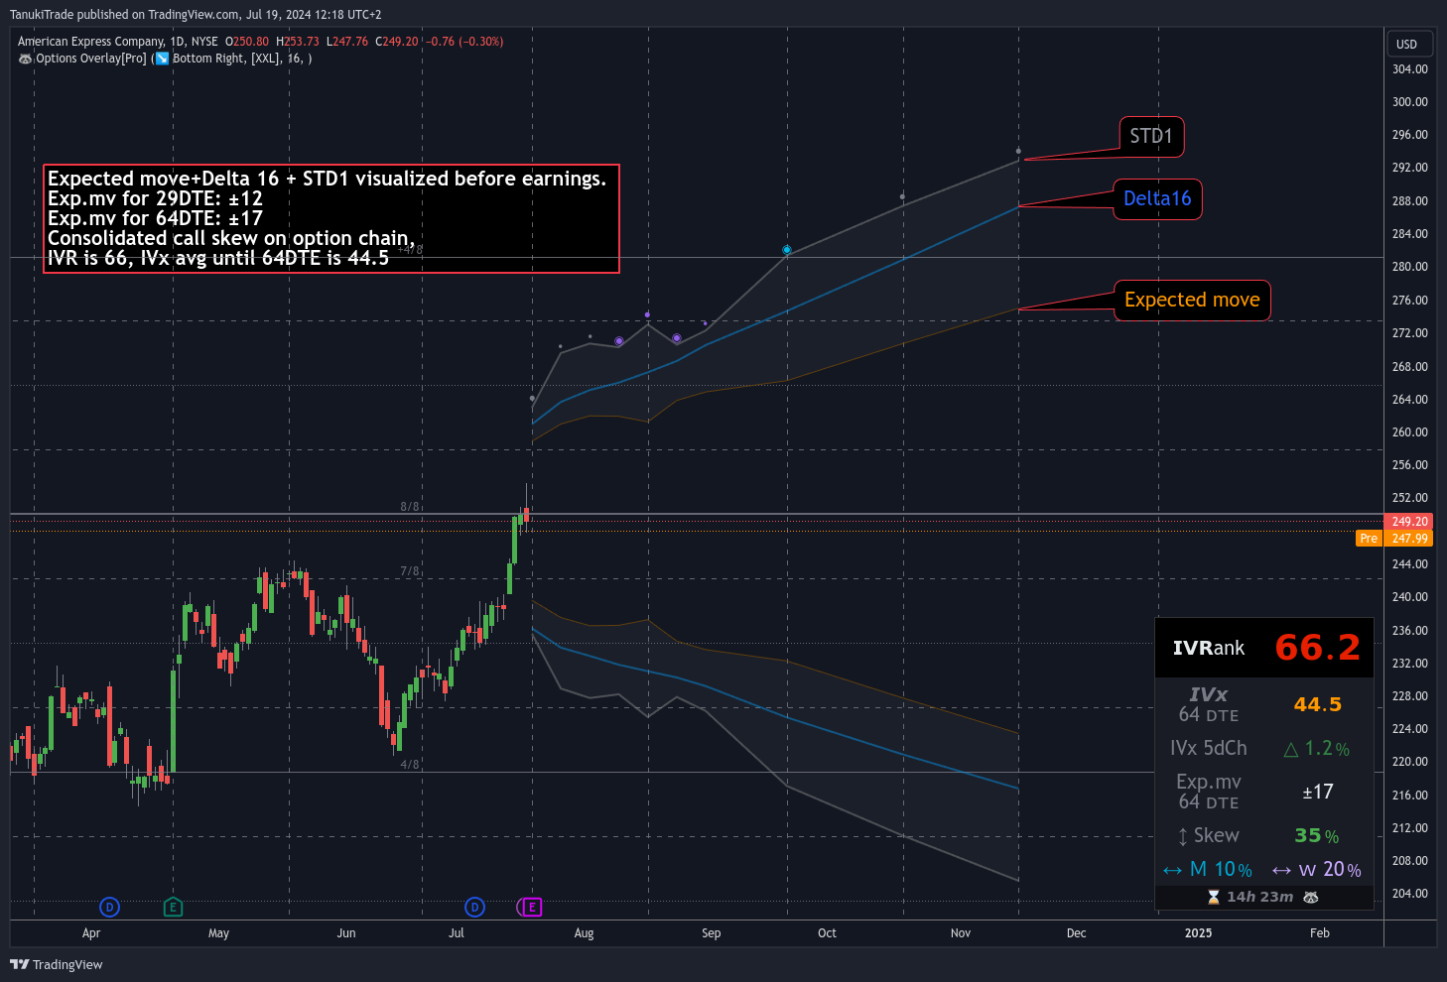The image size is (1447, 982).
Task: Click the Skew 35% value
Action: [x=1316, y=836]
